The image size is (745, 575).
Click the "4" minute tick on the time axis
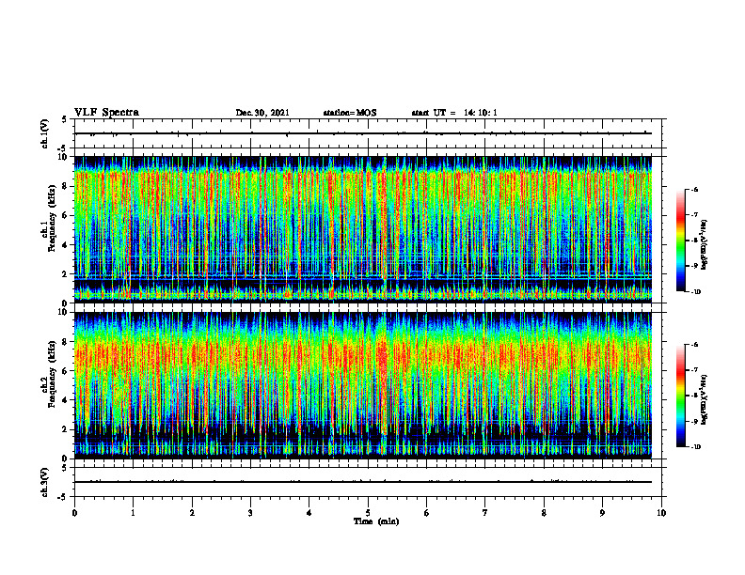pyautogui.click(x=309, y=513)
